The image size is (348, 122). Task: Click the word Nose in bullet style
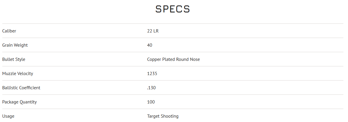[195, 59]
